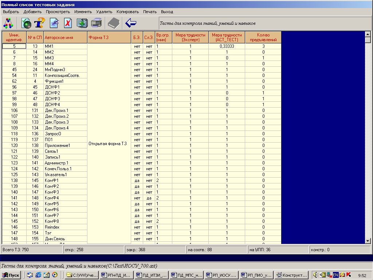Image resolution: width=373 pixels, height=280 pixels.
Task: Open the Печать menu
Action: [150, 12]
